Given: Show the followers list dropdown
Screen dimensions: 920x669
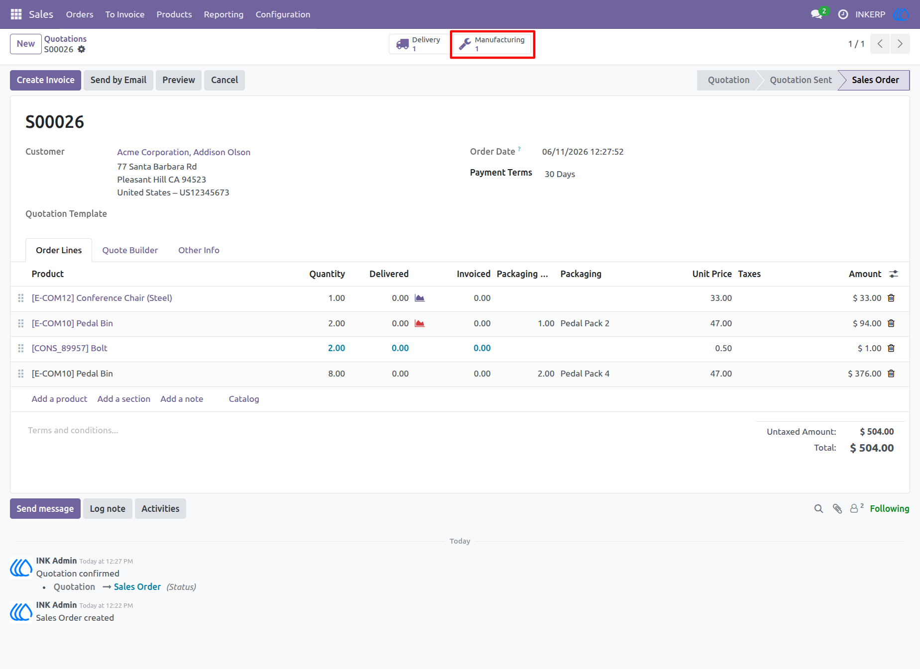Looking at the screenshot, I should click(x=856, y=508).
